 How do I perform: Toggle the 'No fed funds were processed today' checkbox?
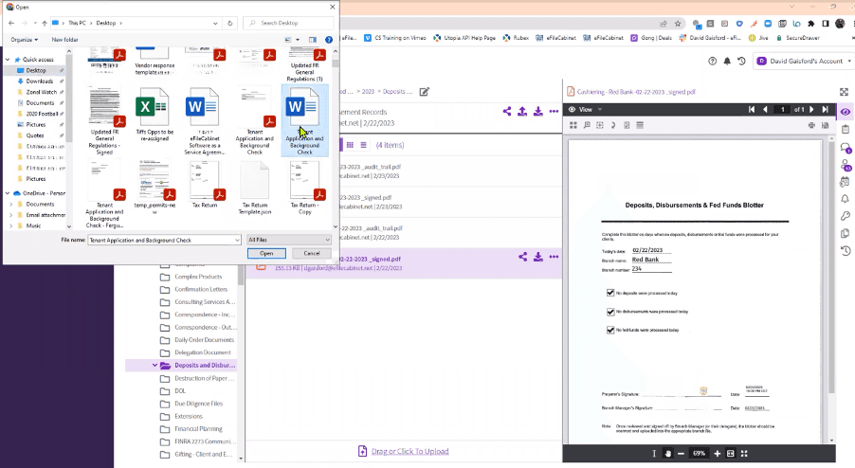click(x=611, y=330)
